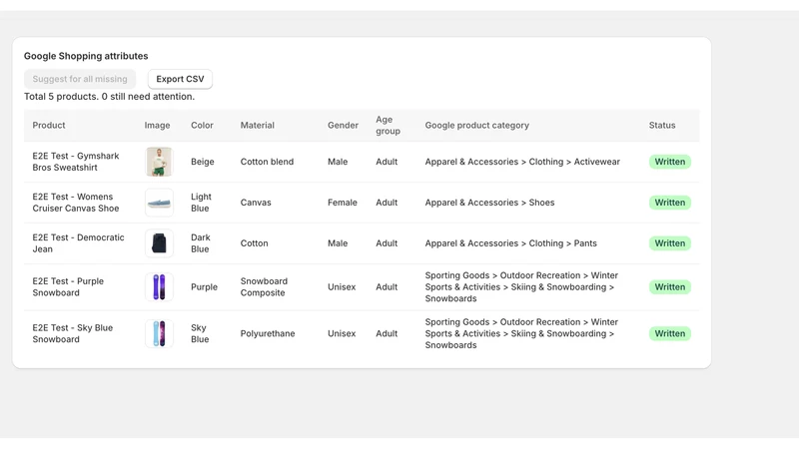Viewport: 799px width, 449px height.
Task: Click the Female gender cell
Action: point(343,203)
